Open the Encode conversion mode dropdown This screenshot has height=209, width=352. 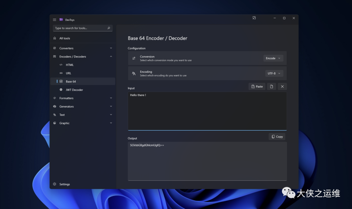point(273,58)
